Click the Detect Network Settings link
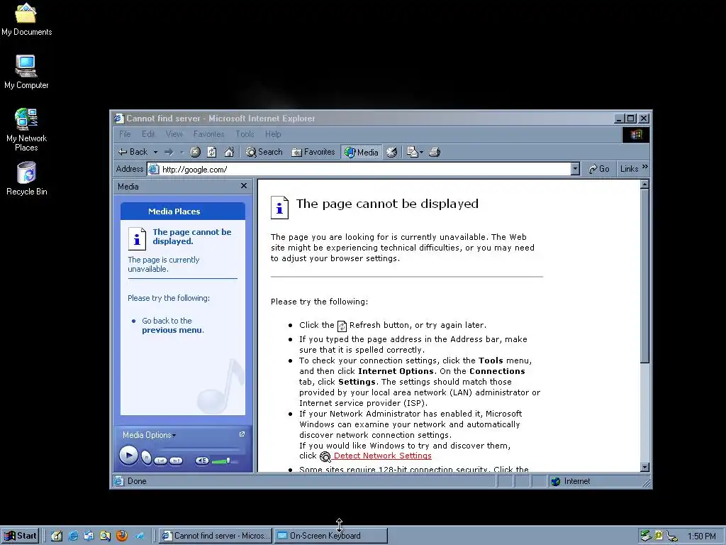Screen dimensions: 726x545 [382, 456]
